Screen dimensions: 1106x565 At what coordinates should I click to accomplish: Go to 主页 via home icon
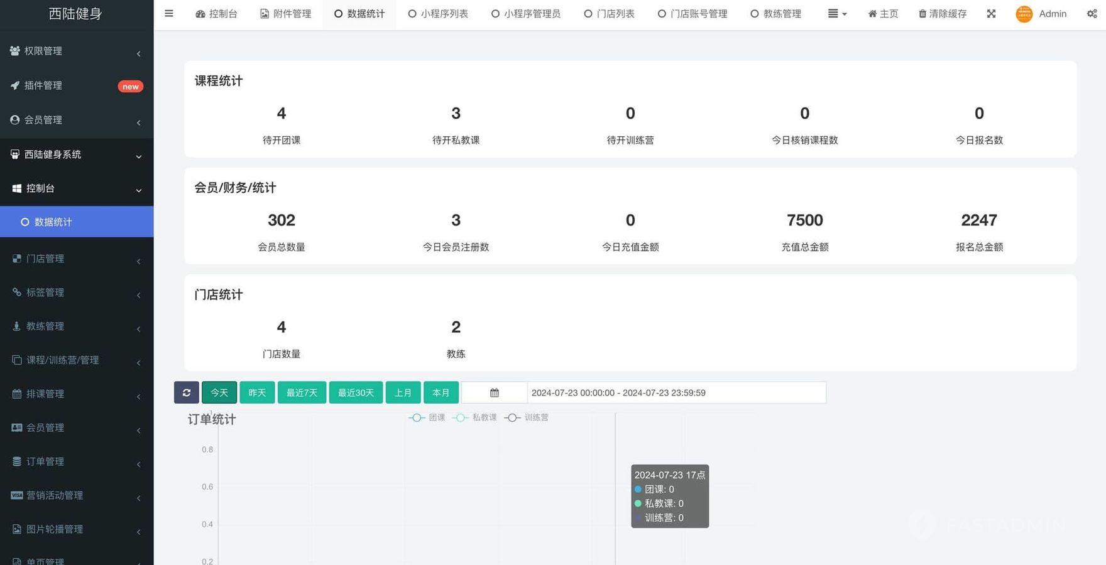pyautogui.click(x=872, y=14)
